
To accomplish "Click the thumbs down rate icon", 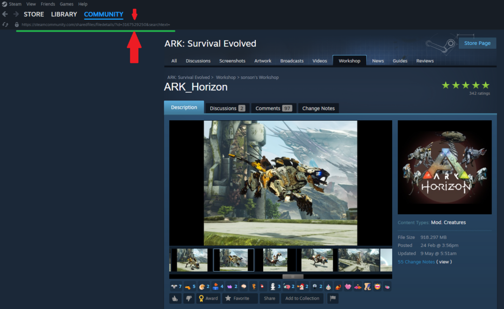I will pos(188,298).
